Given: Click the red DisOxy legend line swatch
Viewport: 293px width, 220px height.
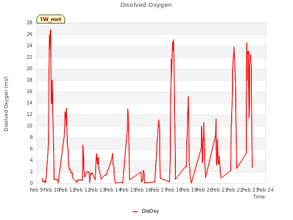Looking at the screenshot, I should click(136, 212).
